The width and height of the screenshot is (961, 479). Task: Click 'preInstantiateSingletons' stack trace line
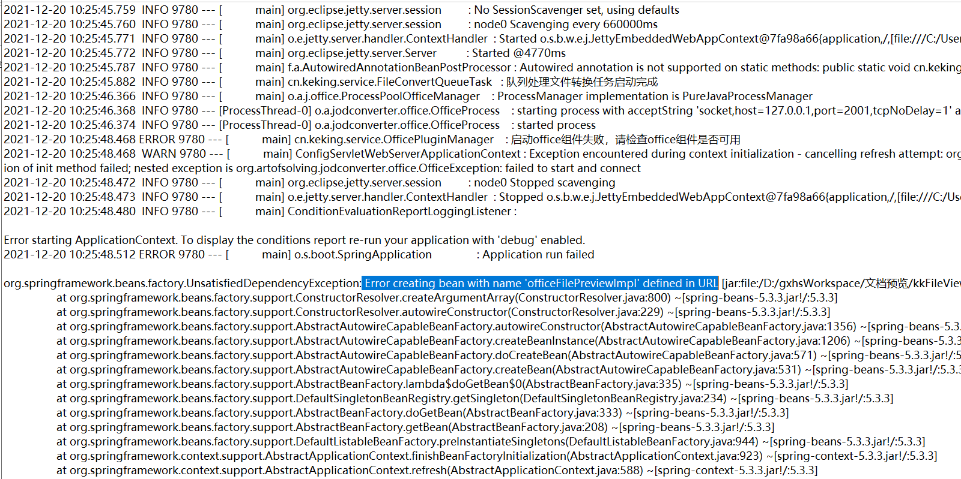point(491,441)
